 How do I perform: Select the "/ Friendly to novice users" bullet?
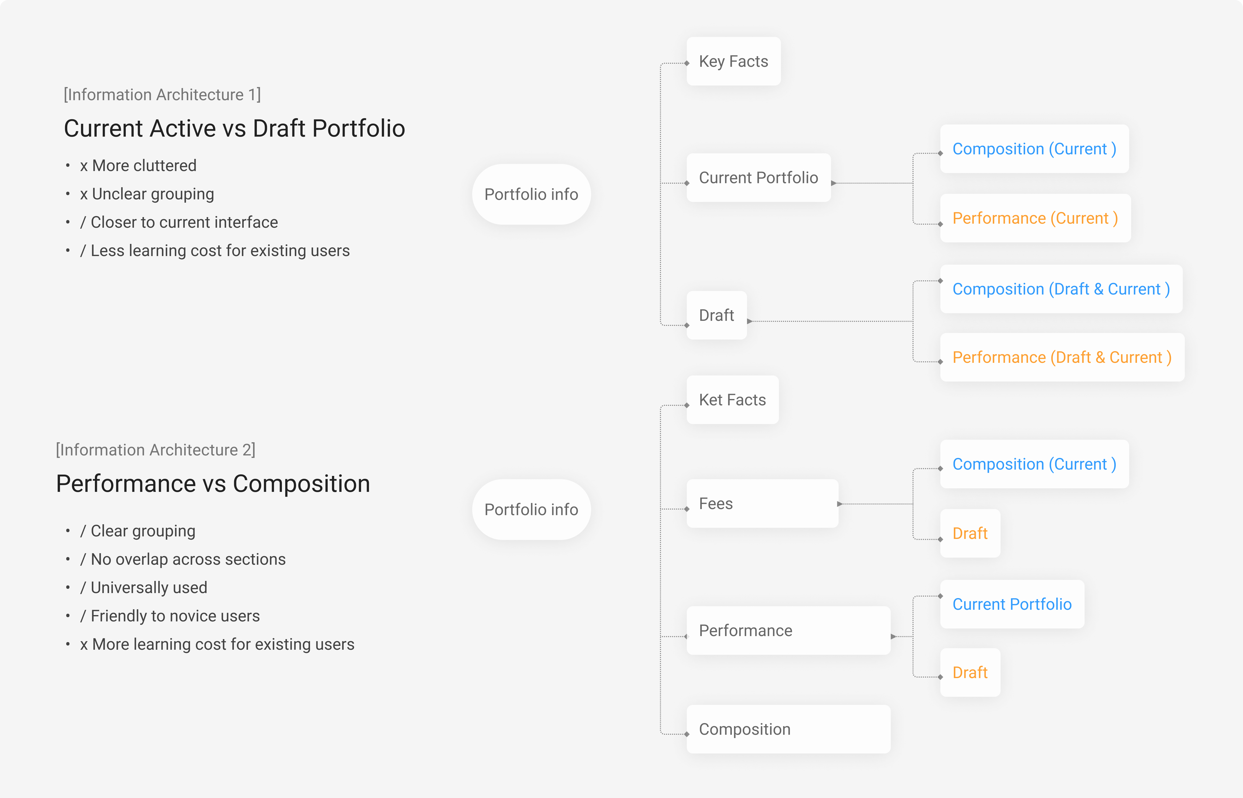click(x=170, y=616)
